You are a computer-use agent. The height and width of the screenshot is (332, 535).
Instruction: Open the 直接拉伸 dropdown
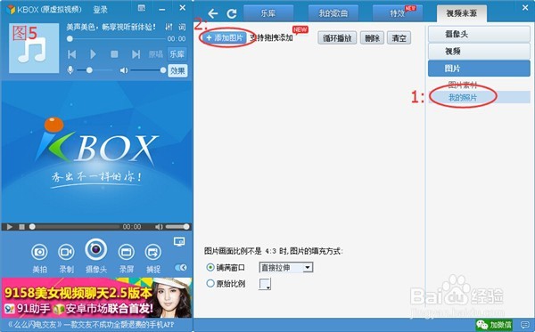click(x=286, y=267)
